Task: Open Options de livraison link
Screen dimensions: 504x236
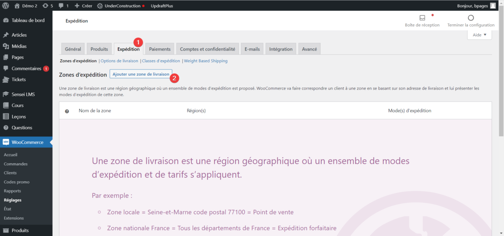Action: (119, 61)
